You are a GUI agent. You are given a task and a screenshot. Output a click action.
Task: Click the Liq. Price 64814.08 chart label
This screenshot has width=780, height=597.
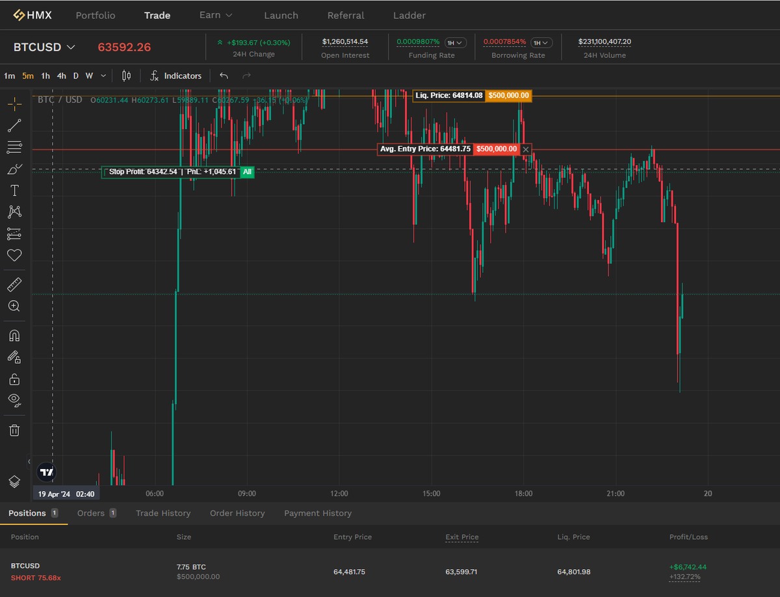click(473, 95)
